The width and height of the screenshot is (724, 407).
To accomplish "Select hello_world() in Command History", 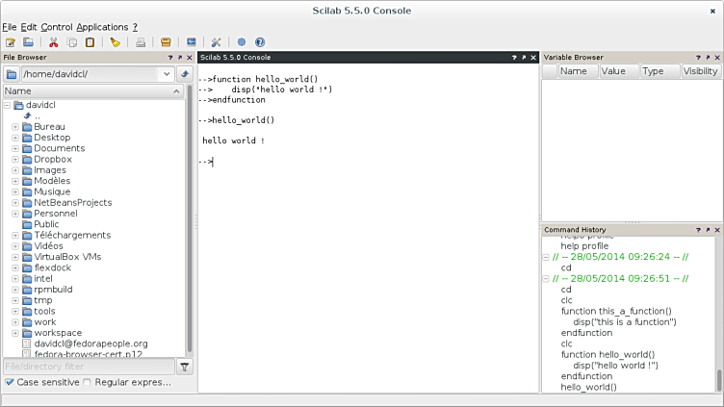I will pos(588,387).
